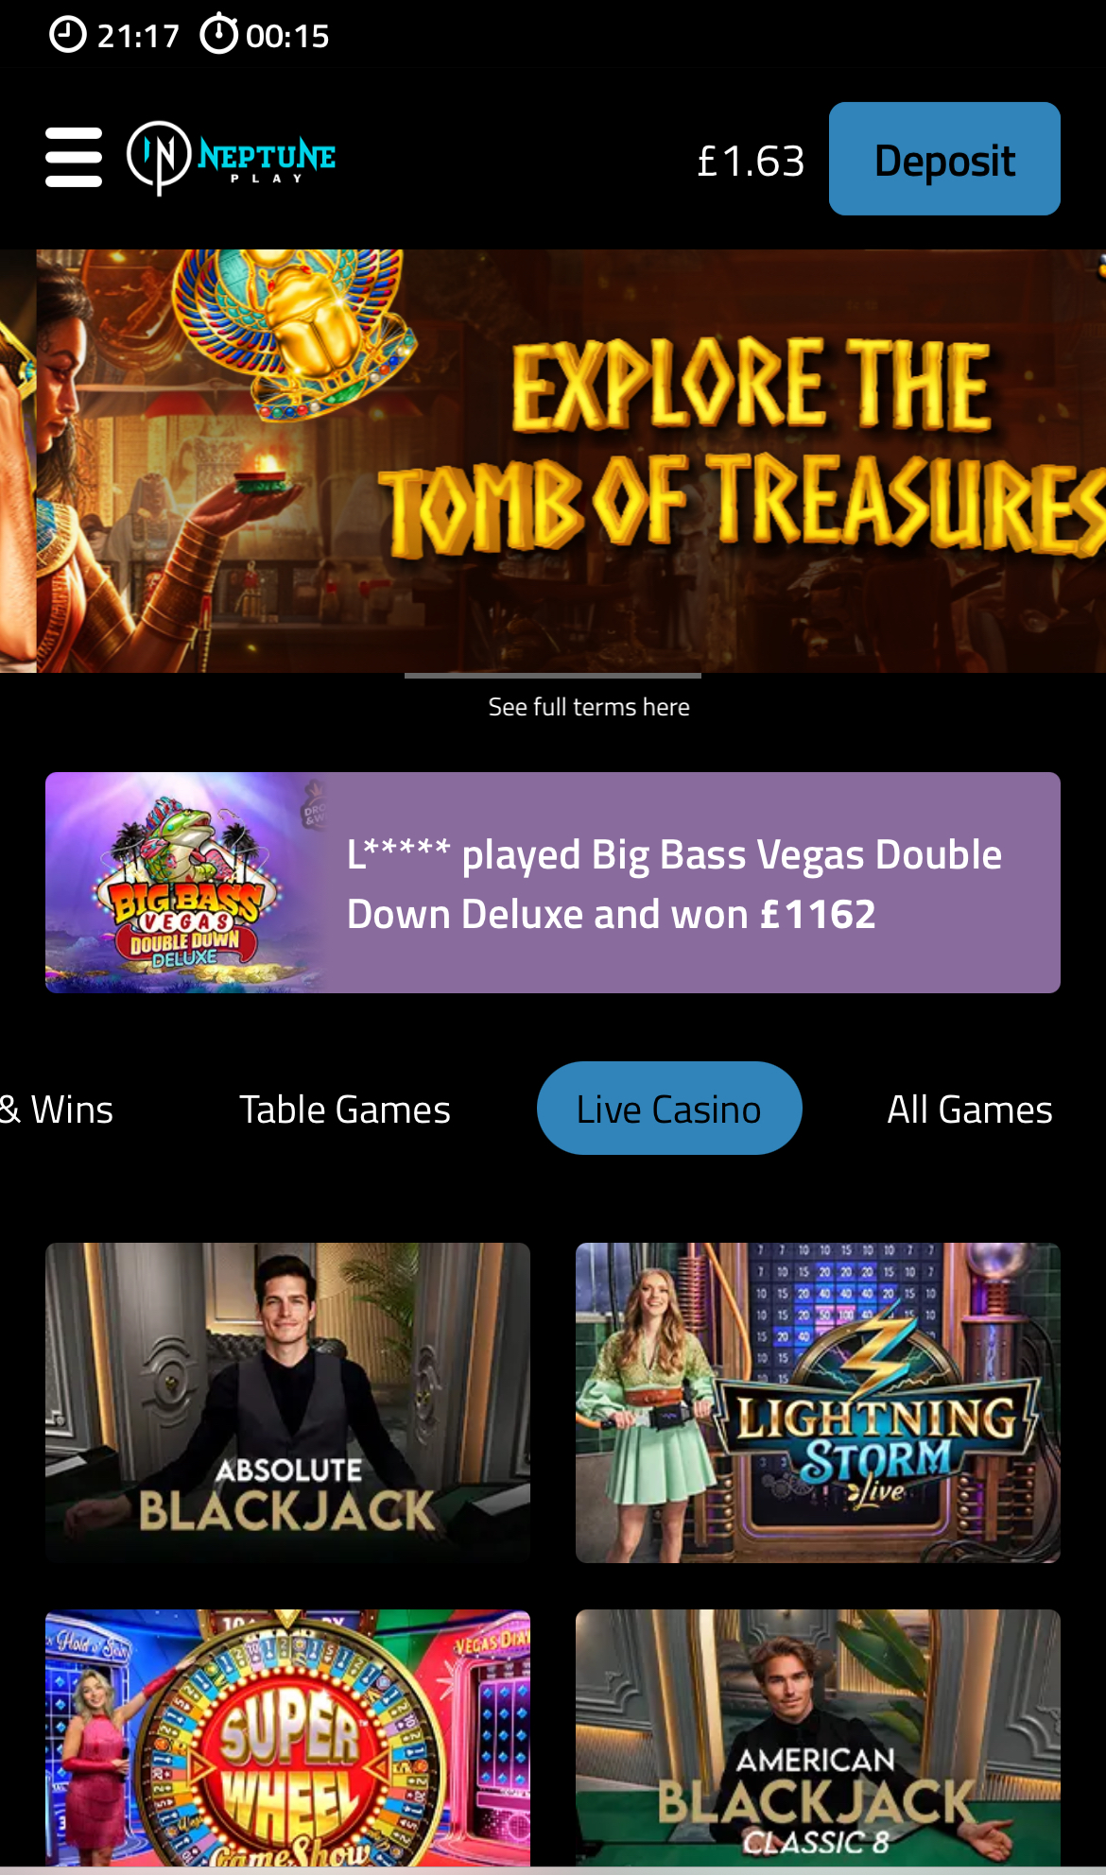Switch to All Games tab
Viewport: 1106px width, 1875px height.
click(x=970, y=1109)
